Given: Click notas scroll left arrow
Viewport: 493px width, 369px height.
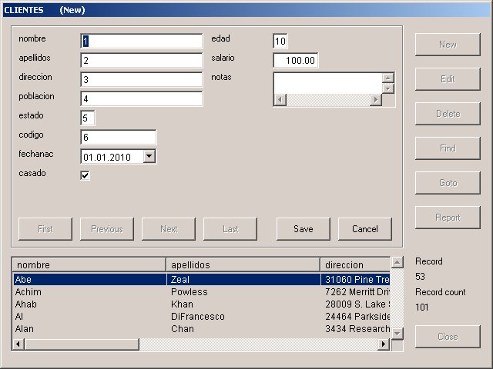Looking at the screenshot, I should 280,100.
